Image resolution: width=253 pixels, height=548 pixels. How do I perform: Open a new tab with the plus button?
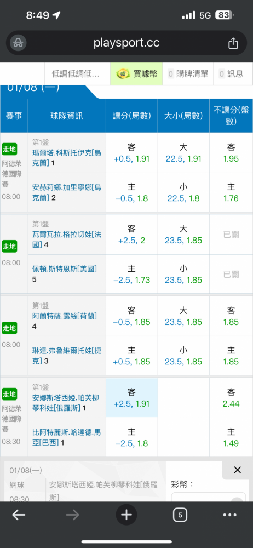[x=127, y=515]
